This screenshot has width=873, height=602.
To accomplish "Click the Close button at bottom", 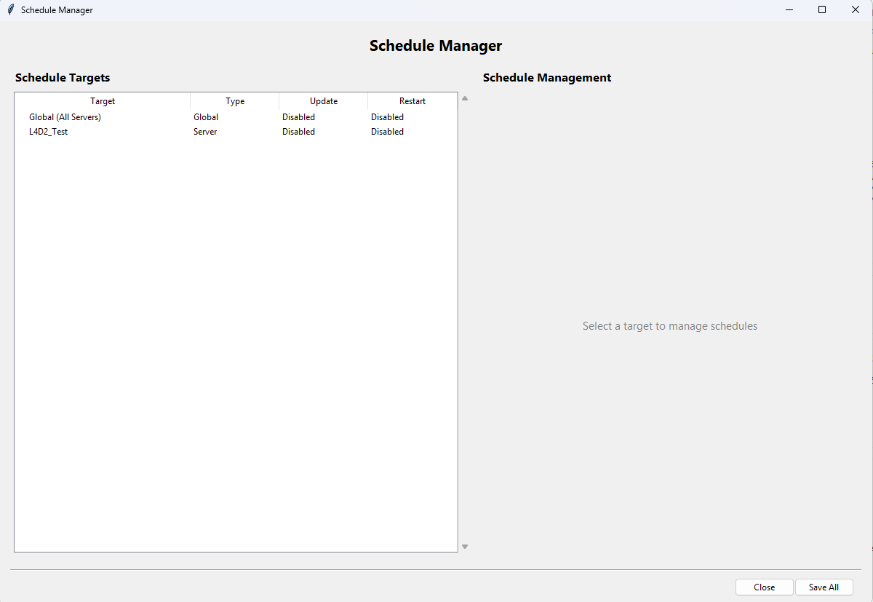I will click(764, 587).
